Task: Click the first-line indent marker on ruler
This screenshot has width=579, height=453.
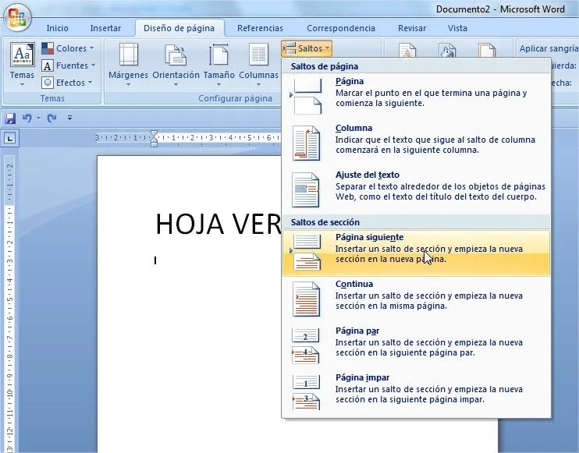Action: coord(154,133)
